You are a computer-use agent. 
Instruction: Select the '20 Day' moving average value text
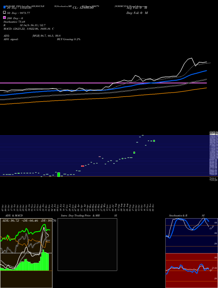coord(18,8)
